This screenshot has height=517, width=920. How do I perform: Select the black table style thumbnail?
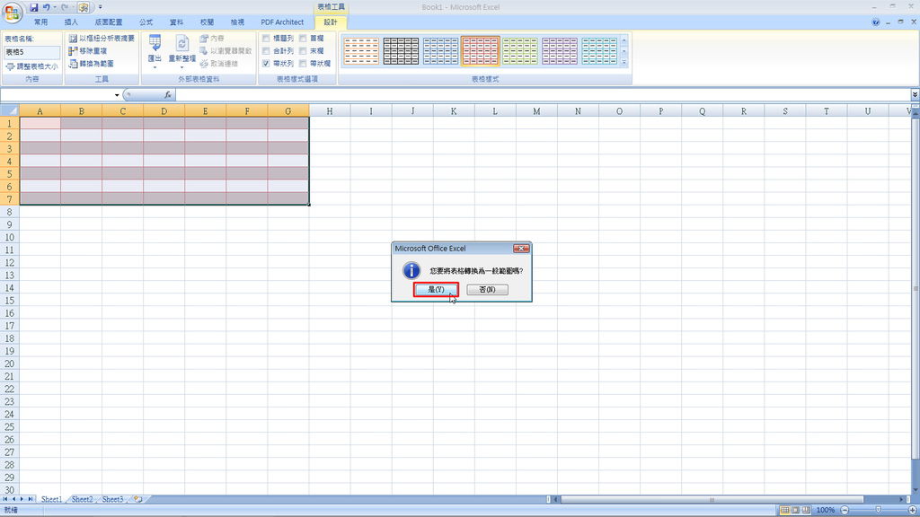click(401, 51)
